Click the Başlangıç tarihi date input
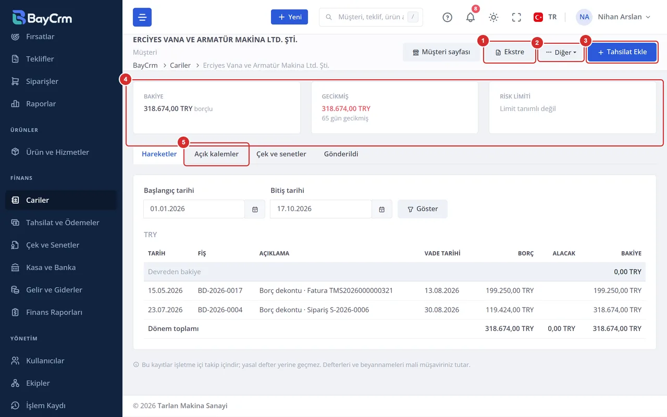Screen dimensions: 667x417 click(194, 209)
